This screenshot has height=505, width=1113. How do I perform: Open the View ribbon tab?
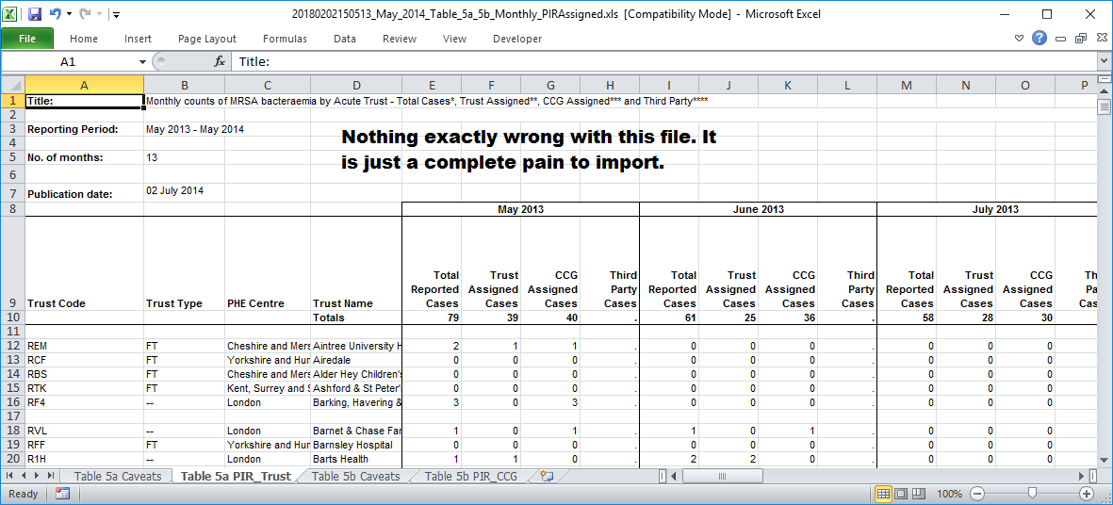(x=454, y=39)
